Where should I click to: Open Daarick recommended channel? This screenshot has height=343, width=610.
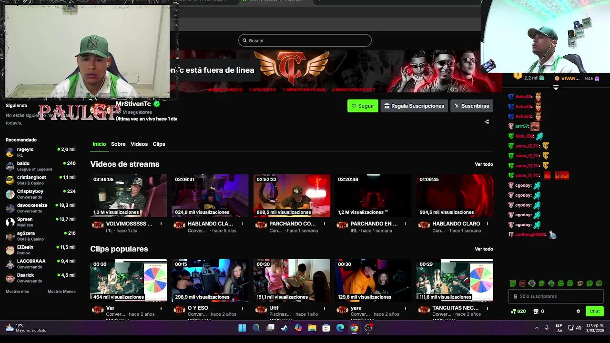[41, 278]
